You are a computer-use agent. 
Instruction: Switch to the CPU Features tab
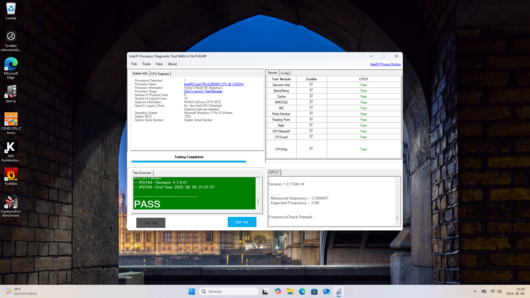pos(160,74)
